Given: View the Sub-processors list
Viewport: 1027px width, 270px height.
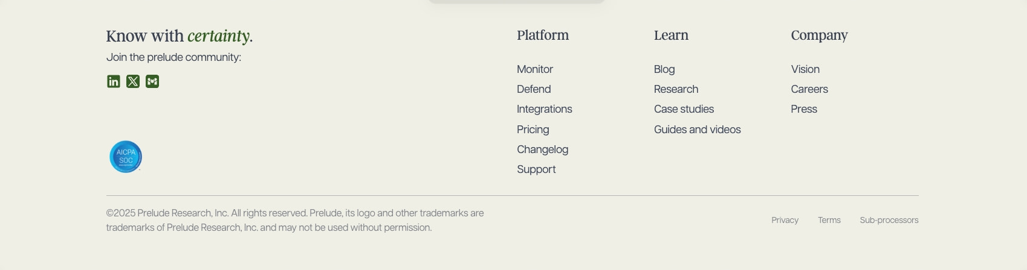Looking at the screenshot, I should (889, 220).
